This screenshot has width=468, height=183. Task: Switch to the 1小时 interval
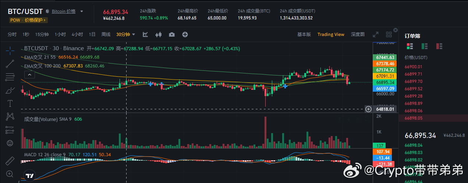(x=60, y=34)
